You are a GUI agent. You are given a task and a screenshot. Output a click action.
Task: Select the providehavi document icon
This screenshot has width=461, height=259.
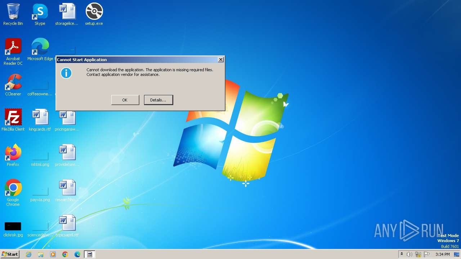pyautogui.click(x=67, y=155)
